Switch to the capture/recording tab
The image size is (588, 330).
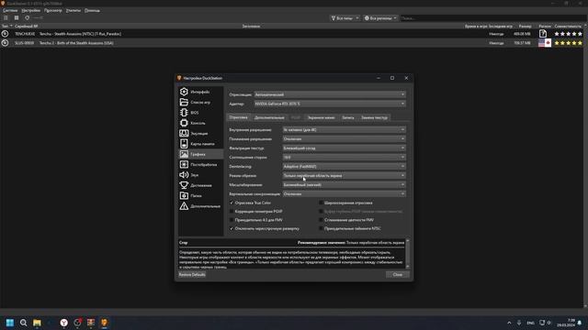click(348, 118)
